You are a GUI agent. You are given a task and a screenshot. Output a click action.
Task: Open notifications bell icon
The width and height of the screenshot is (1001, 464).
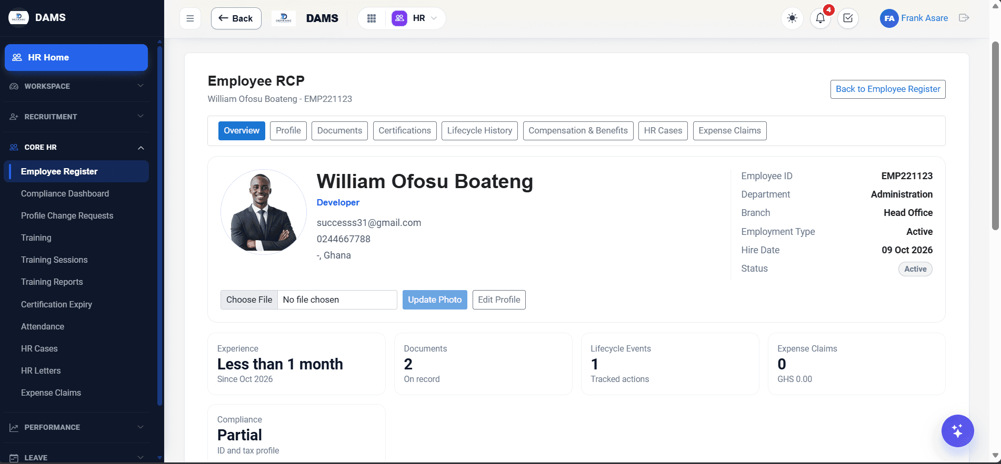(820, 18)
